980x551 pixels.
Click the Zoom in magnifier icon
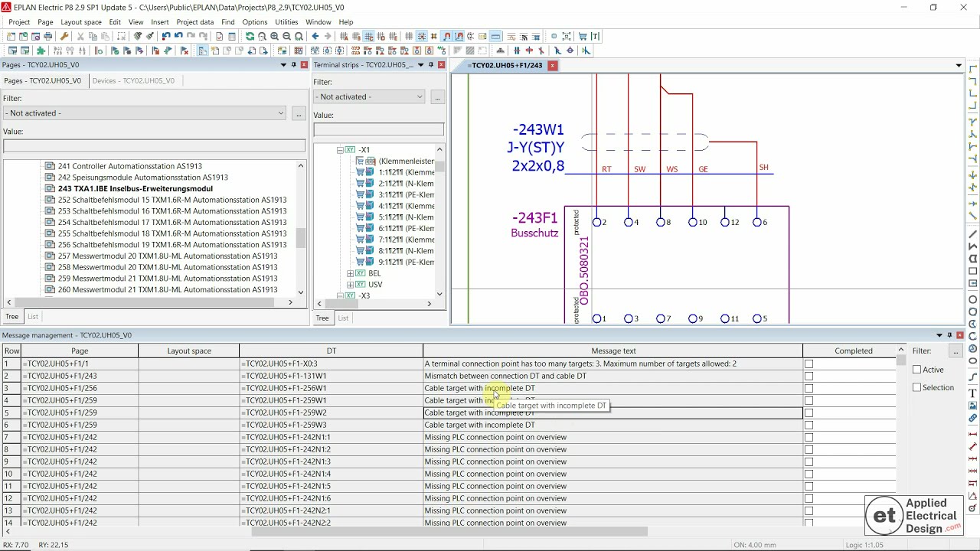[x=274, y=37]
